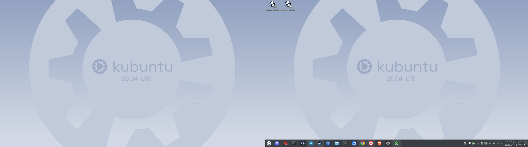Open Vivaldi browser from the taskbar
The width and height of the screenshot is (528, 147).
pos(371,143)
